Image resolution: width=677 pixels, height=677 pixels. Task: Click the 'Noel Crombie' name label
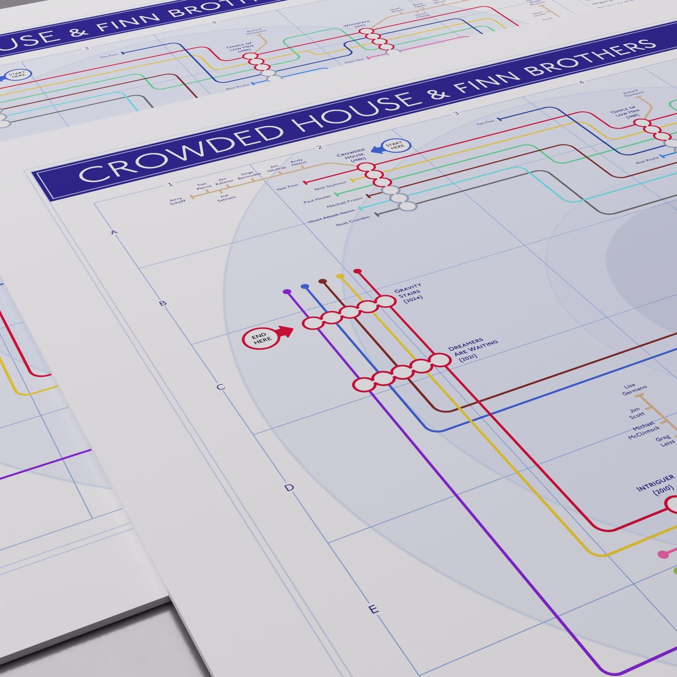coord(353,221)
